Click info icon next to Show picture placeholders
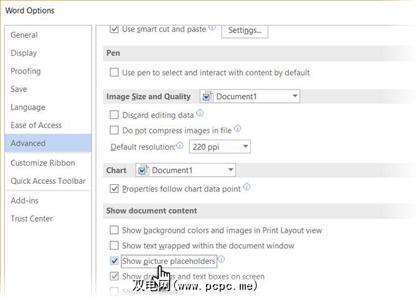The height and width of the screenshot is (300, 417). (x=221, y=260)
